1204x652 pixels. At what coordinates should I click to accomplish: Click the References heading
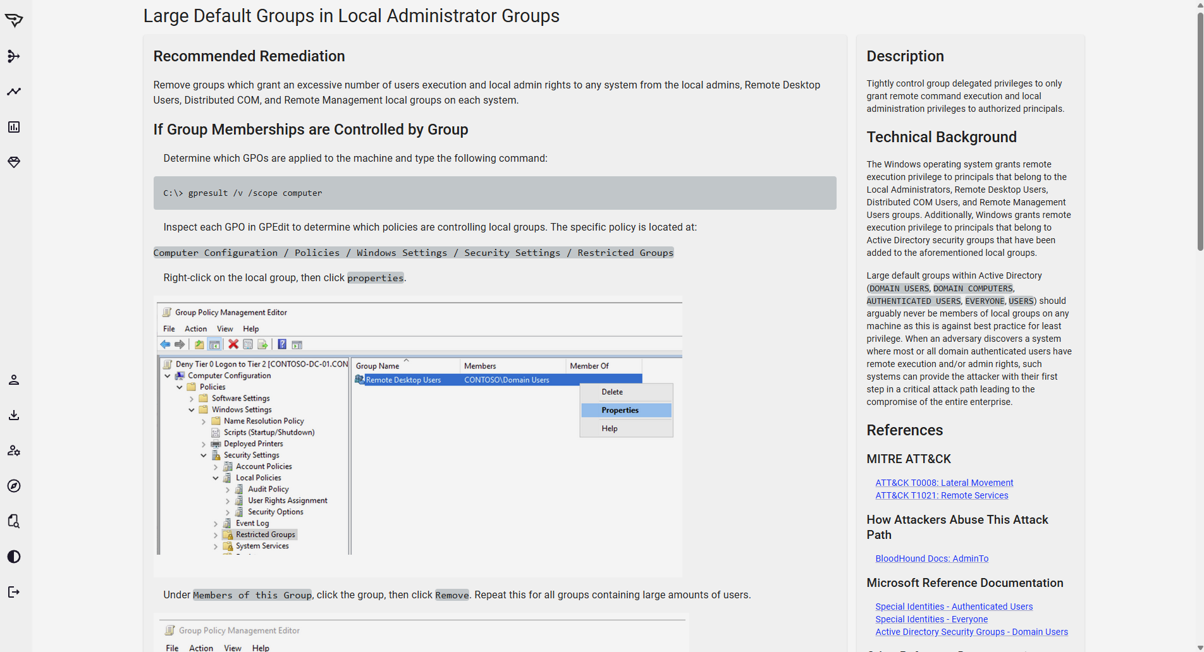click(x=904, y=430)
